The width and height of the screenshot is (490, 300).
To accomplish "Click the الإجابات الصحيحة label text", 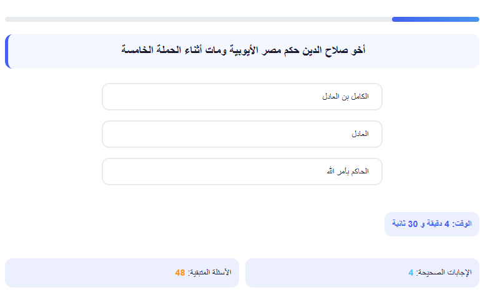I will tap(444, 273).
